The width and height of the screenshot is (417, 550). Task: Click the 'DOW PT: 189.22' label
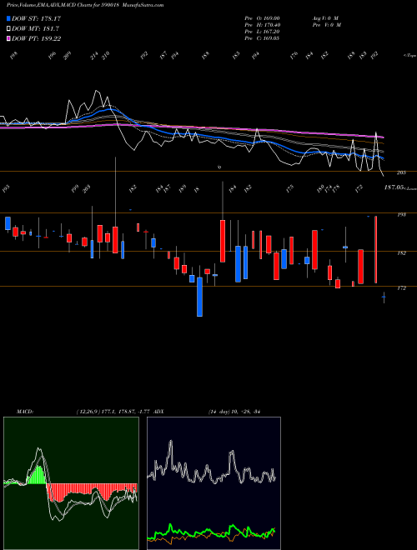point(36,38)
